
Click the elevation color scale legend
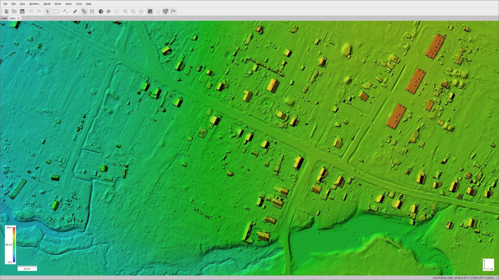(11, 245)
